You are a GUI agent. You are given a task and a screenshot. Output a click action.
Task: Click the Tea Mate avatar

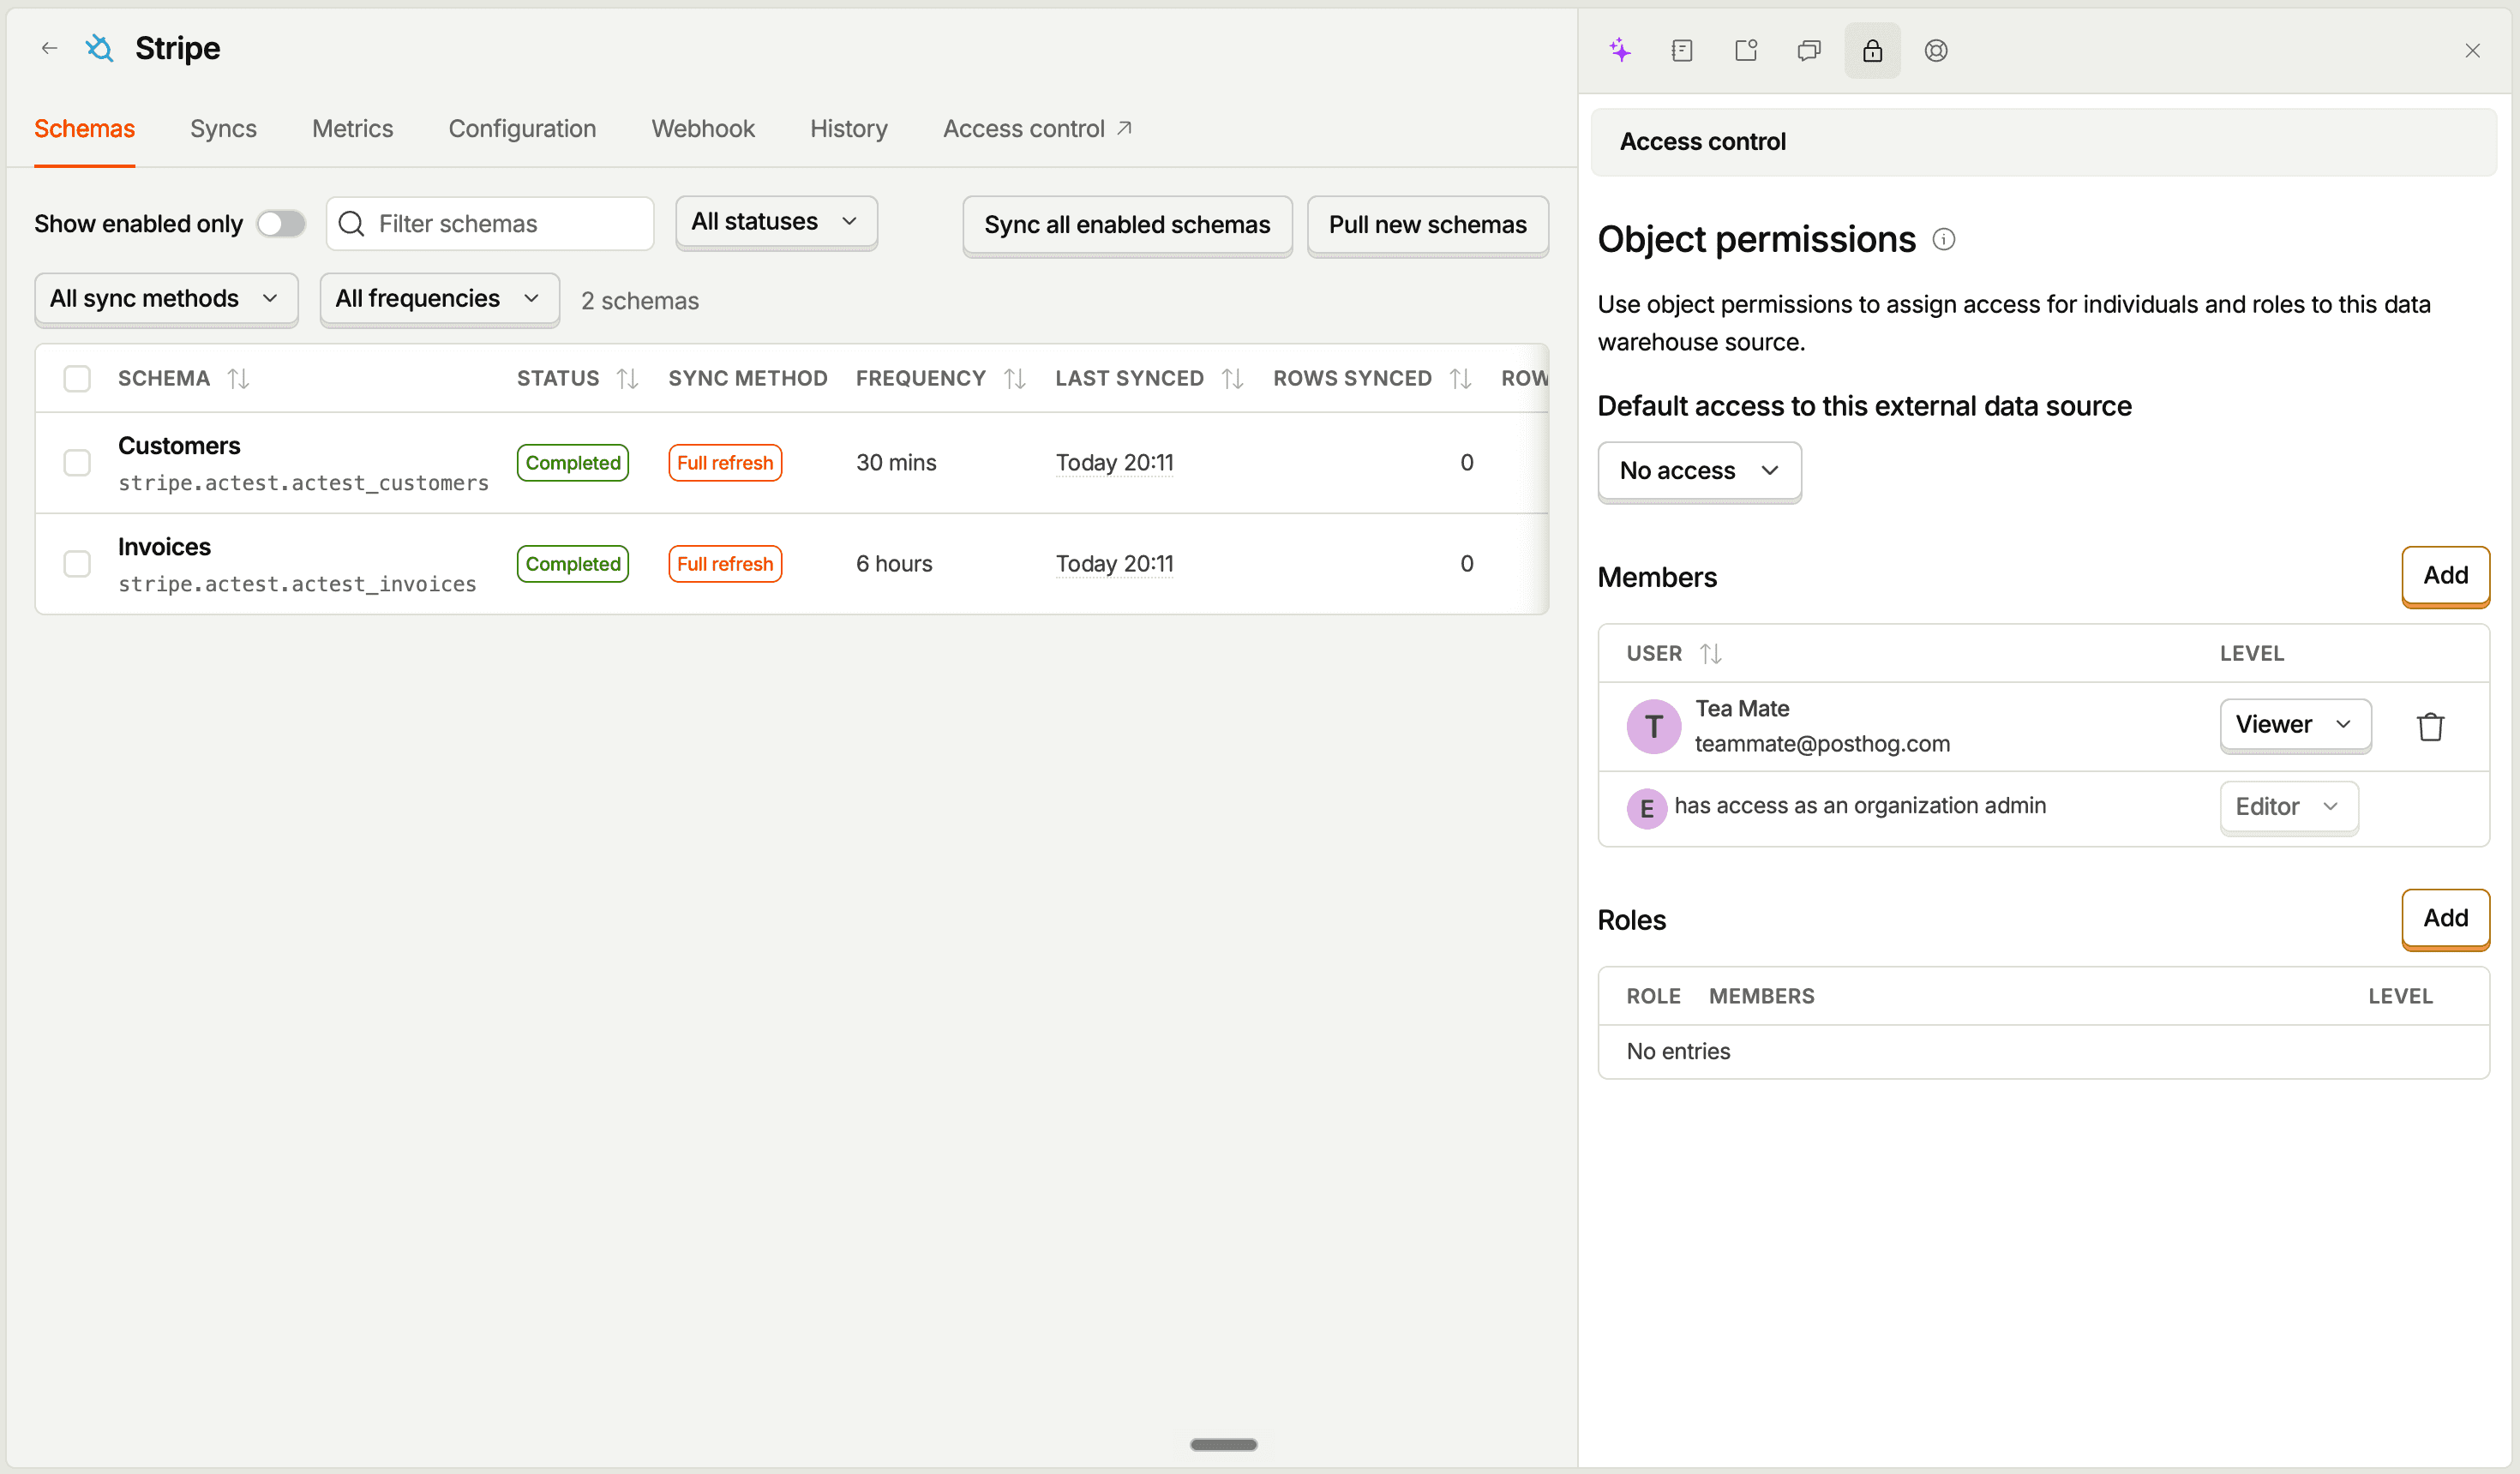click(x=1653, y=726)
